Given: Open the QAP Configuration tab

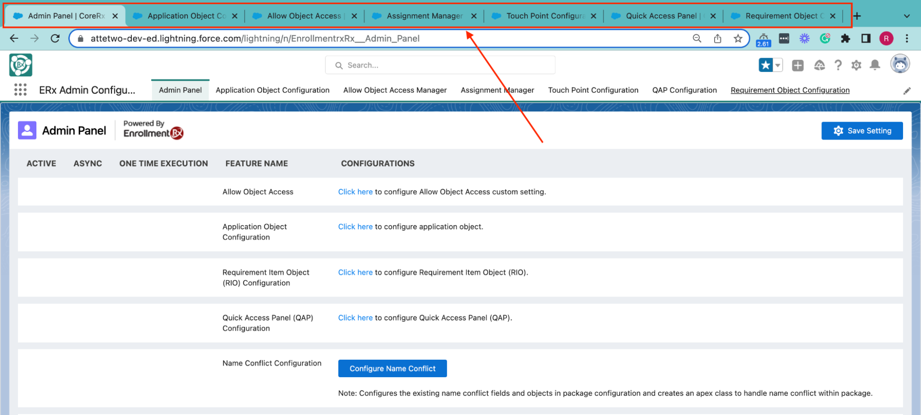Looking at the screenshot, I should coord(684,90).
